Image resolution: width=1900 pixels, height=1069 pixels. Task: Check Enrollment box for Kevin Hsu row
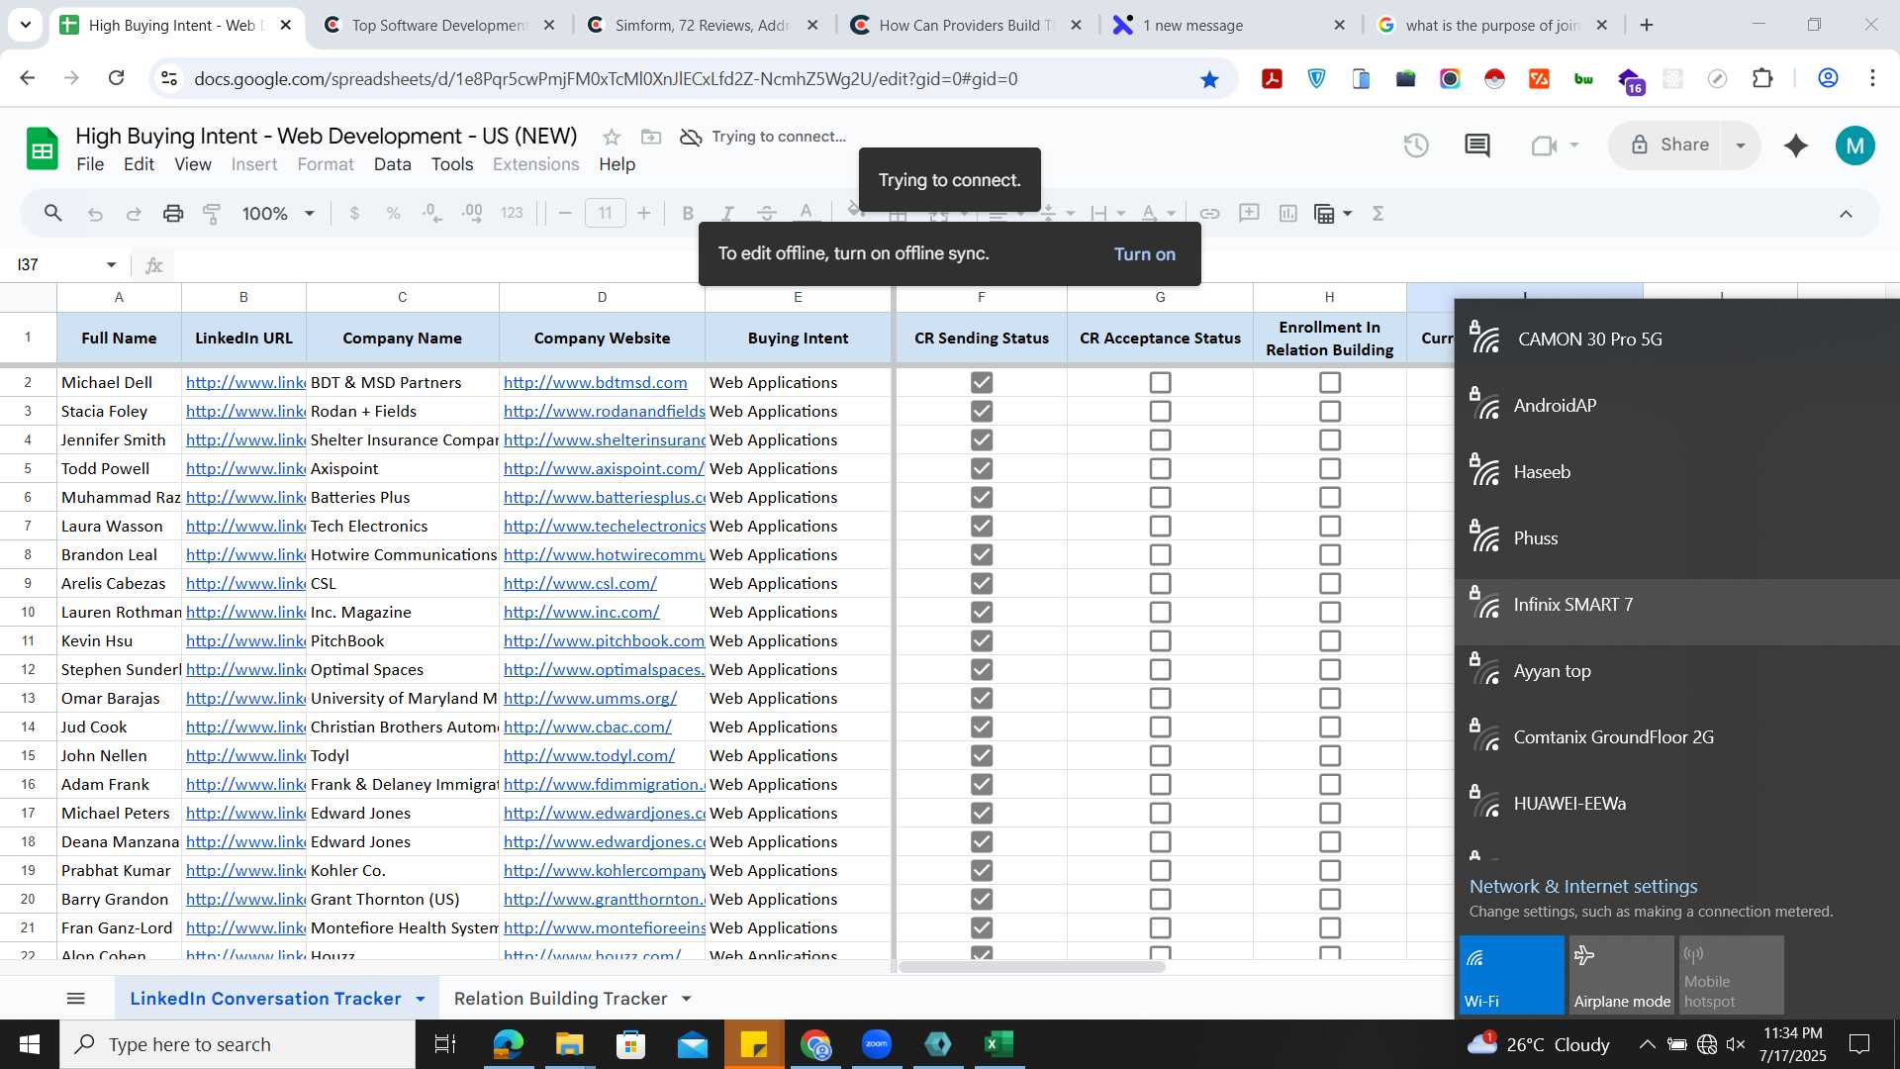pos(1330,640)
